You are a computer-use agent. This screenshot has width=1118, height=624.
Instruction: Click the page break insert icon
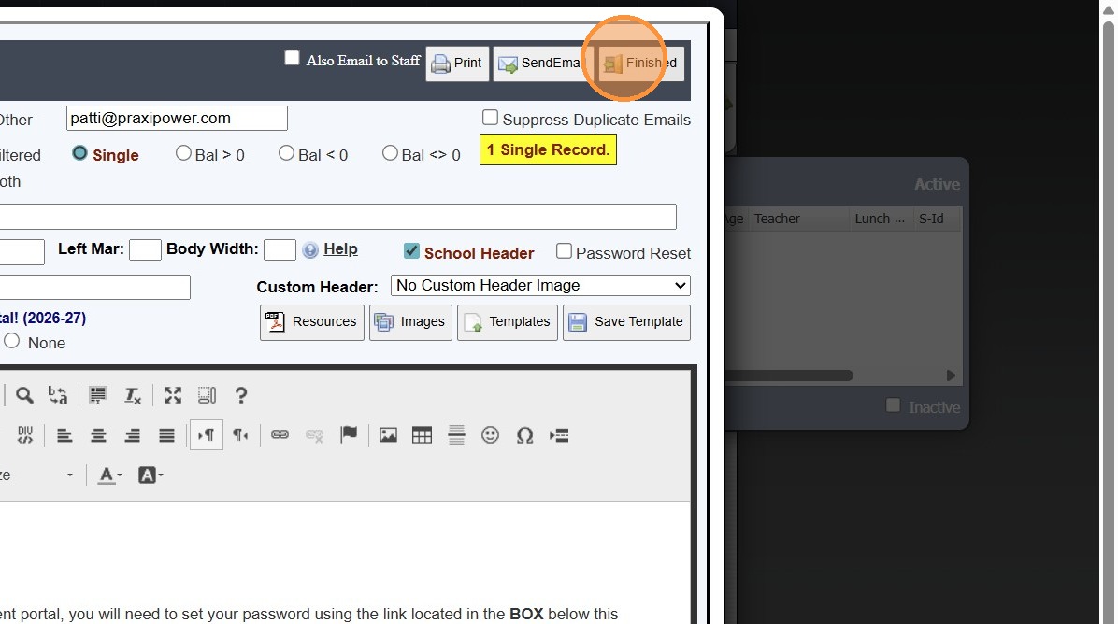click(x=559, y=435)
